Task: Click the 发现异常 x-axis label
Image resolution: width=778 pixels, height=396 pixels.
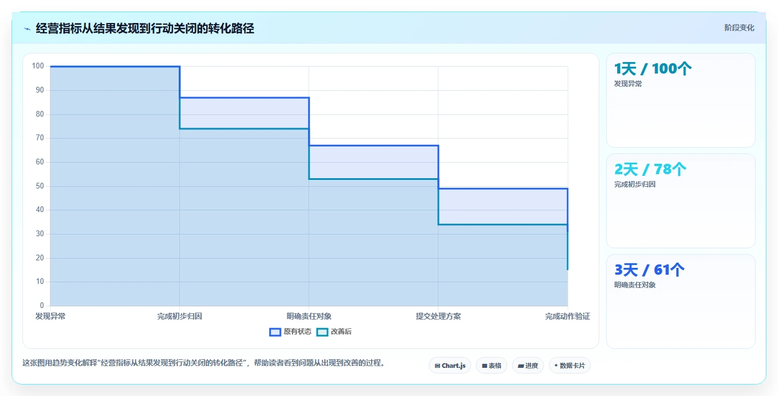Action: [50, 316]
